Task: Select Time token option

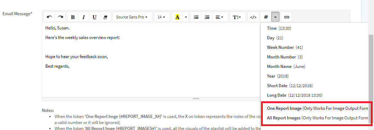Action: [x=314, y=28]
